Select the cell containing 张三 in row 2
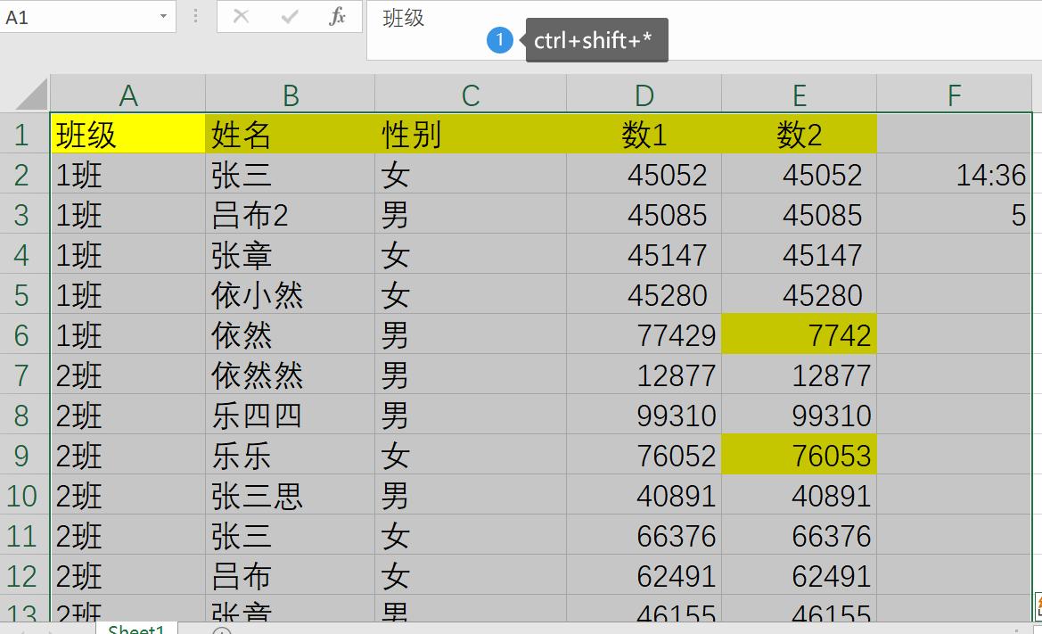 coord(290,174)
